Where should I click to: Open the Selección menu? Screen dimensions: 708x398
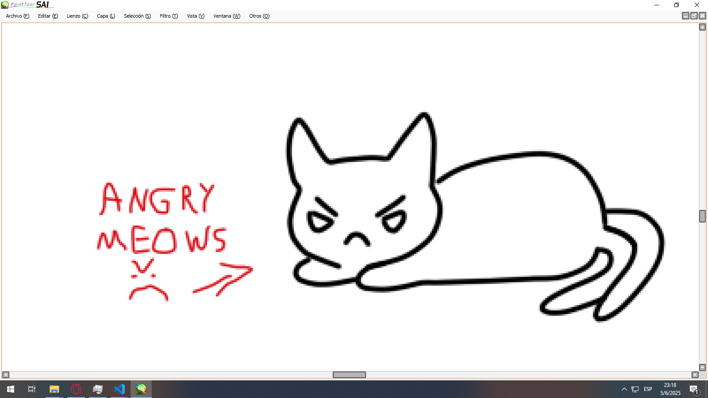click(137, 16)
